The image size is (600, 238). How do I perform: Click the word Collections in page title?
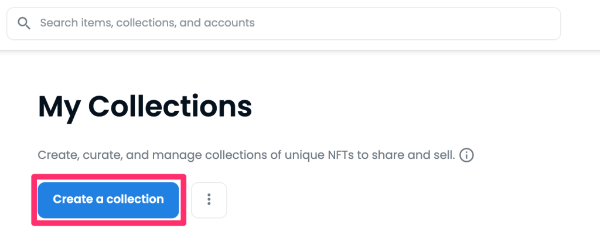(171, 107)
